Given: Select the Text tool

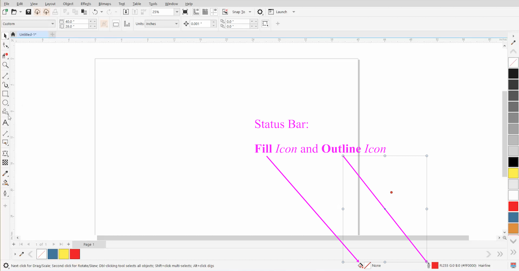Looking at the screenshot, I should coord(5,123).
